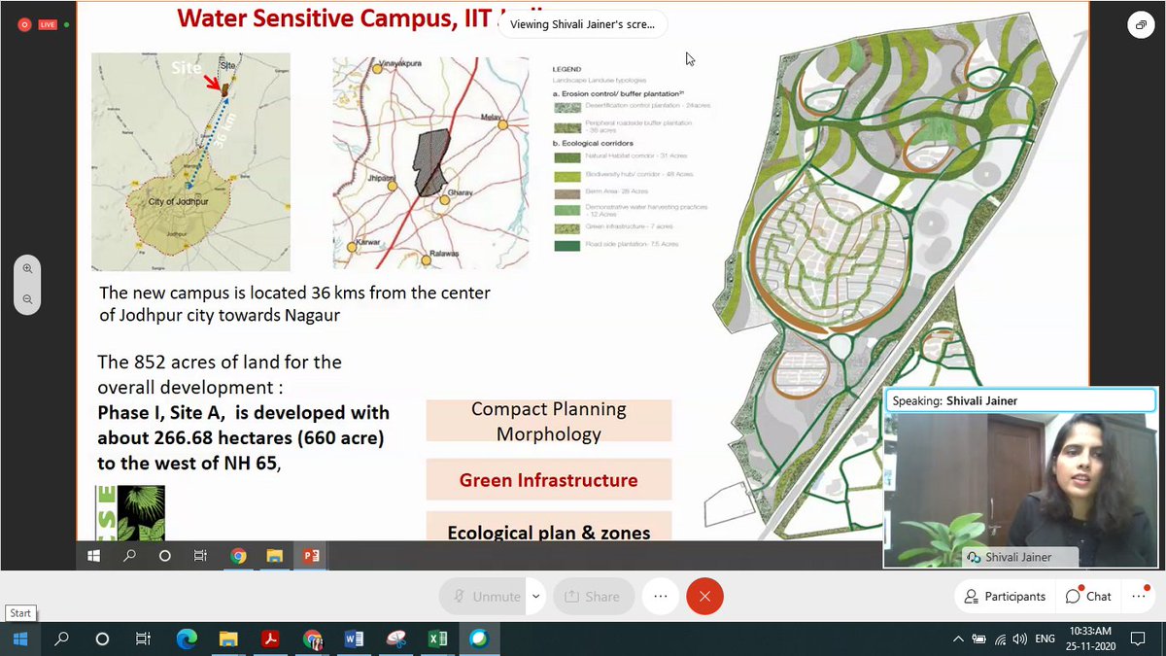The width and height of the screenshot is (1166, 656).
Task: Click the 'Compact Planning Morphology' box on slide
Action: 549,422
